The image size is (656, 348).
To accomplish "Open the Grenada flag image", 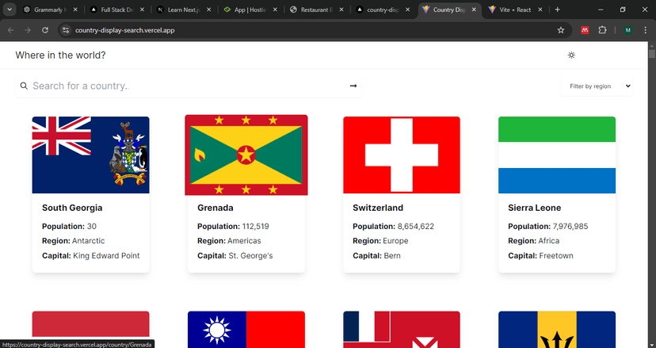I will (x=246, y=155).
